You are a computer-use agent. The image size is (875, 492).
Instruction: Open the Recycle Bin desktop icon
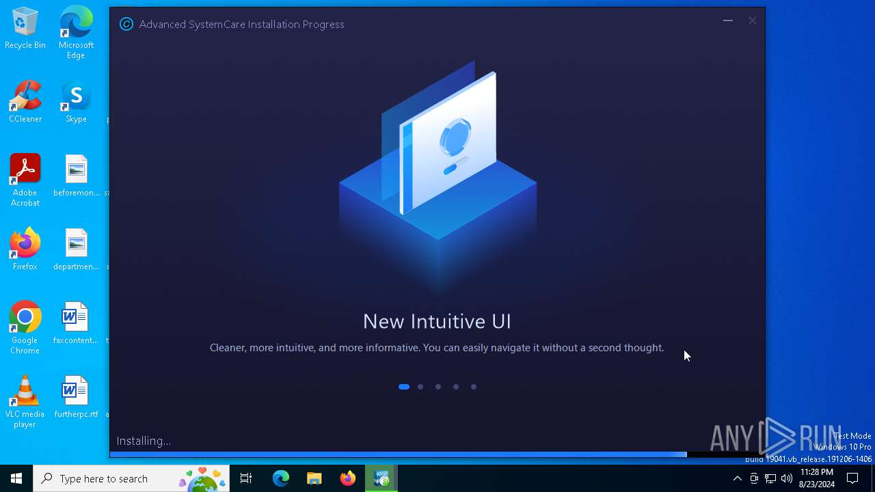coord(25,28)
